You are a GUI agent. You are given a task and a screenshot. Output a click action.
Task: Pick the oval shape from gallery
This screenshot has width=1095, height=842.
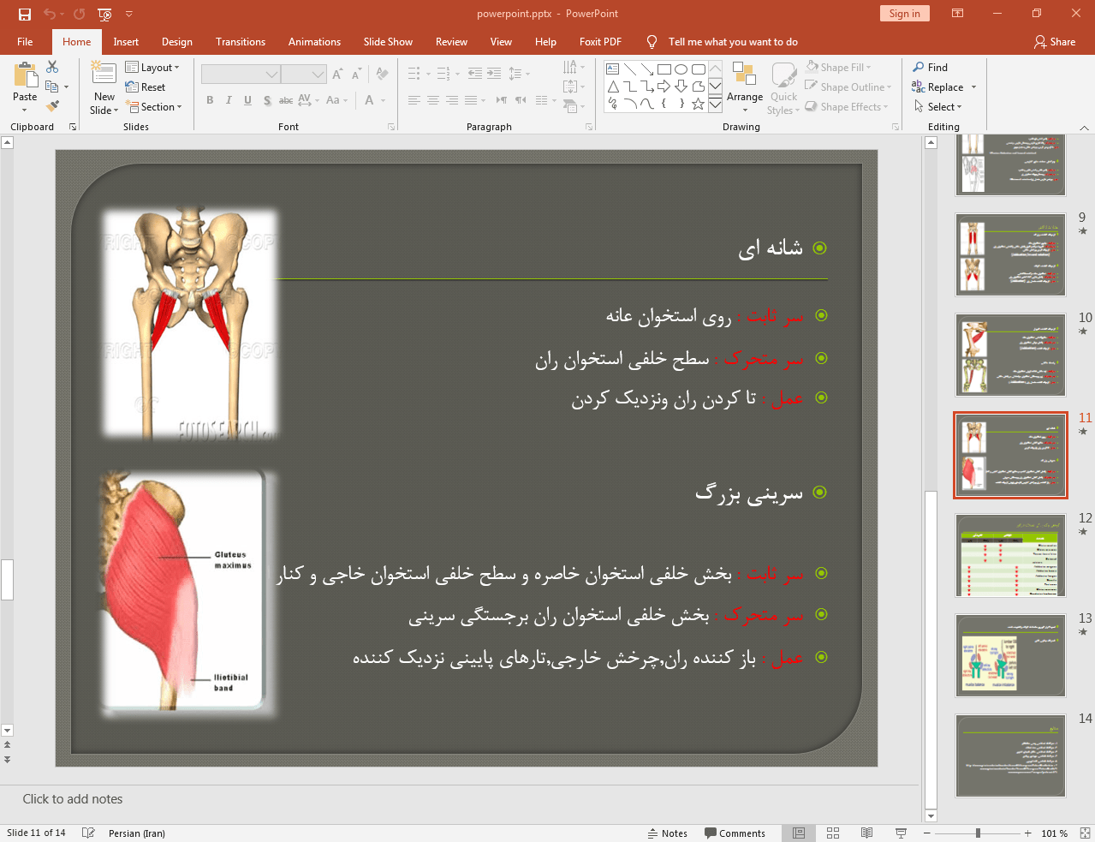[x=681, y=69]
